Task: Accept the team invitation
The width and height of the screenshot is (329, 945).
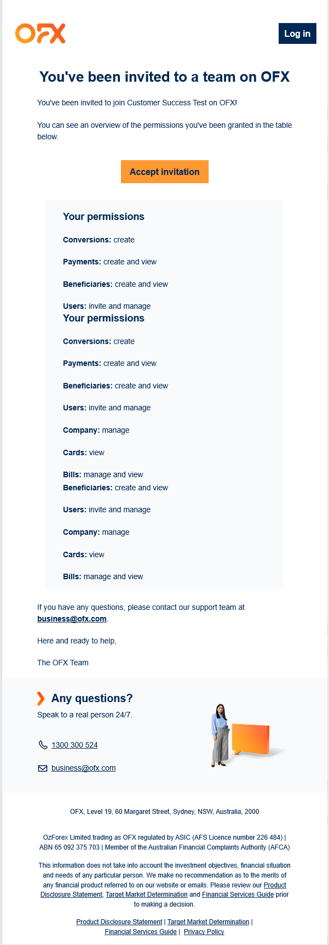Action: (164, 172)
